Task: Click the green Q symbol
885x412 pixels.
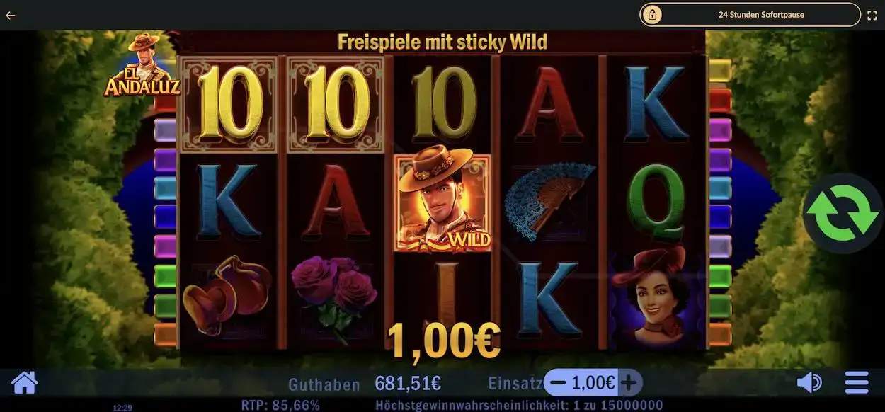Action: pos(656,201)
